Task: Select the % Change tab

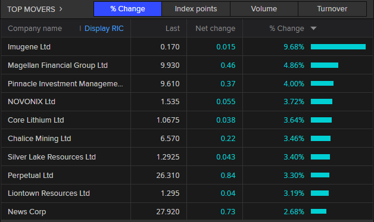Action: pos(127,9)
